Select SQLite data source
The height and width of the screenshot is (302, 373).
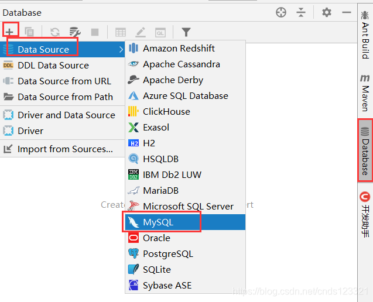click(x=185, y=270)
